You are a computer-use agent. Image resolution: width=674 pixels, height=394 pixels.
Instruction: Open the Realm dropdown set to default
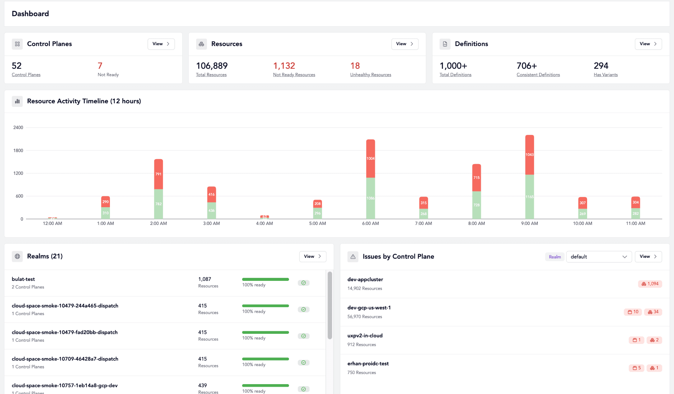(x=599, y=257)
